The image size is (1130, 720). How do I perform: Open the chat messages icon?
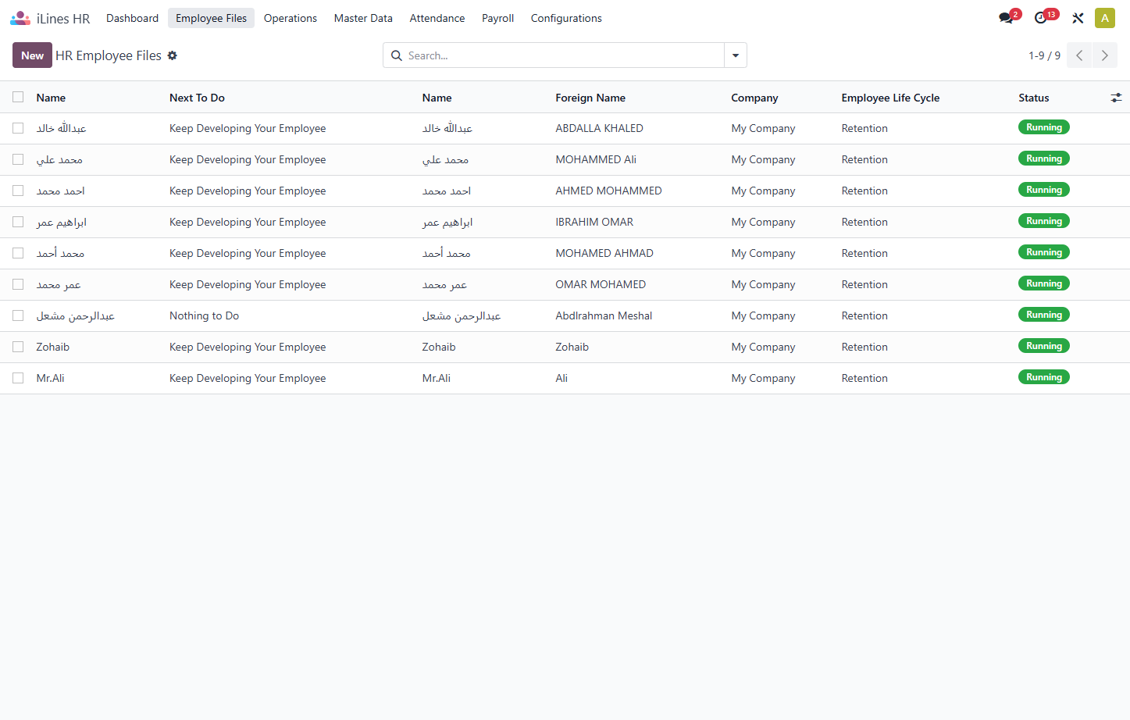[1006, 18]
